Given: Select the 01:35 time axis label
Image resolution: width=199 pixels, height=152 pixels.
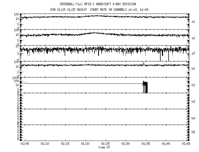Looking at the screenshot, I should coord(146,144).
